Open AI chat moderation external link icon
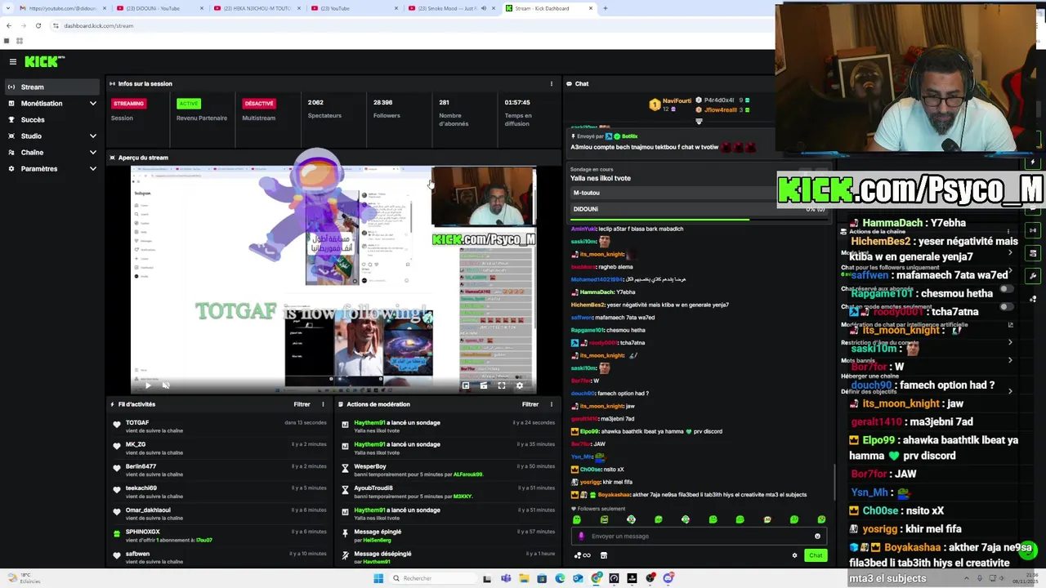1046x588 pixels. [x=1010, y=325]
